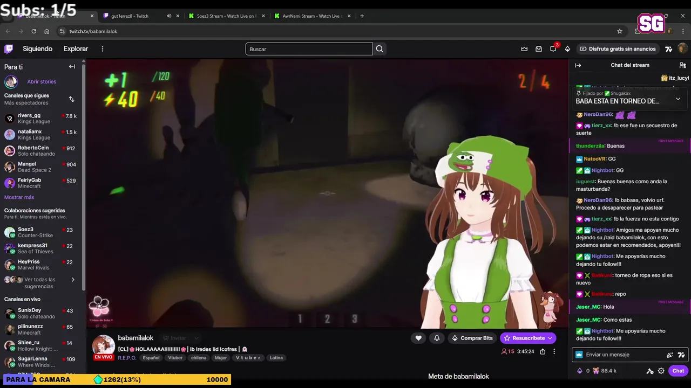This screenshot has width=691, height=388.
Task: Open kempress31 suggested channel
Action: point(40,248)
